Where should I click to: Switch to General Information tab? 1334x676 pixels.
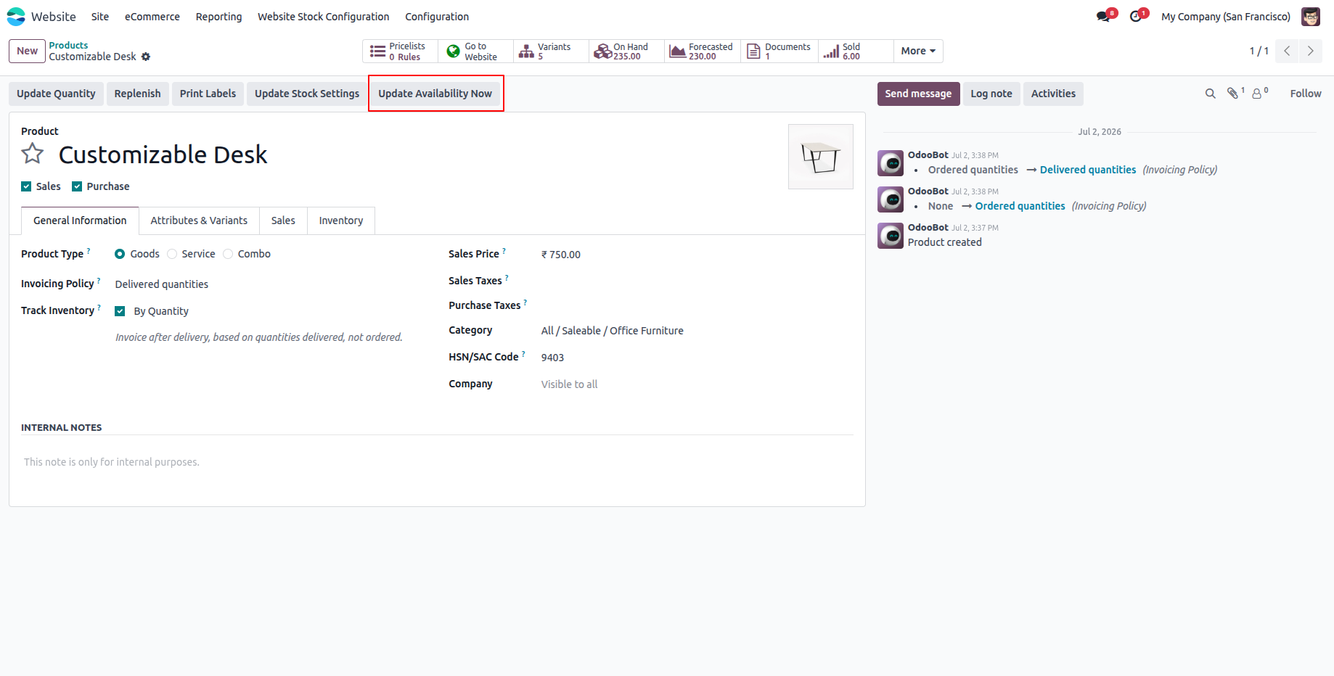[x=80, y=220]
